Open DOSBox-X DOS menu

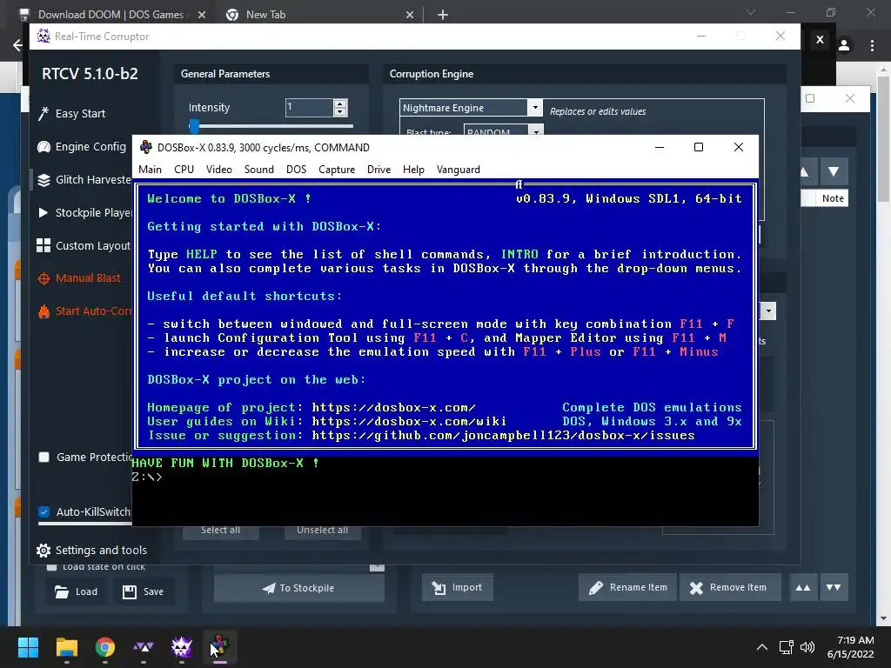point(296,170)
